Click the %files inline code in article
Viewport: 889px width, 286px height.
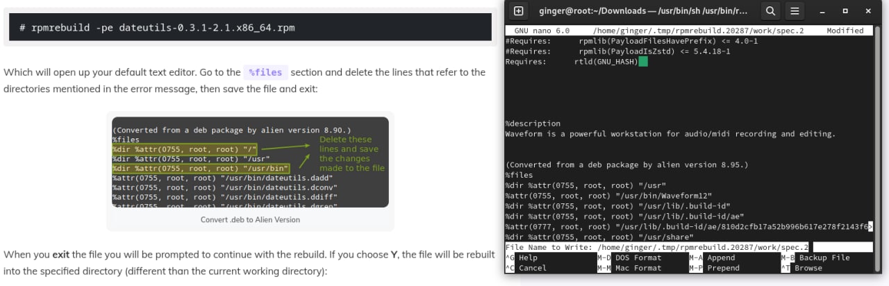point(264,72)
